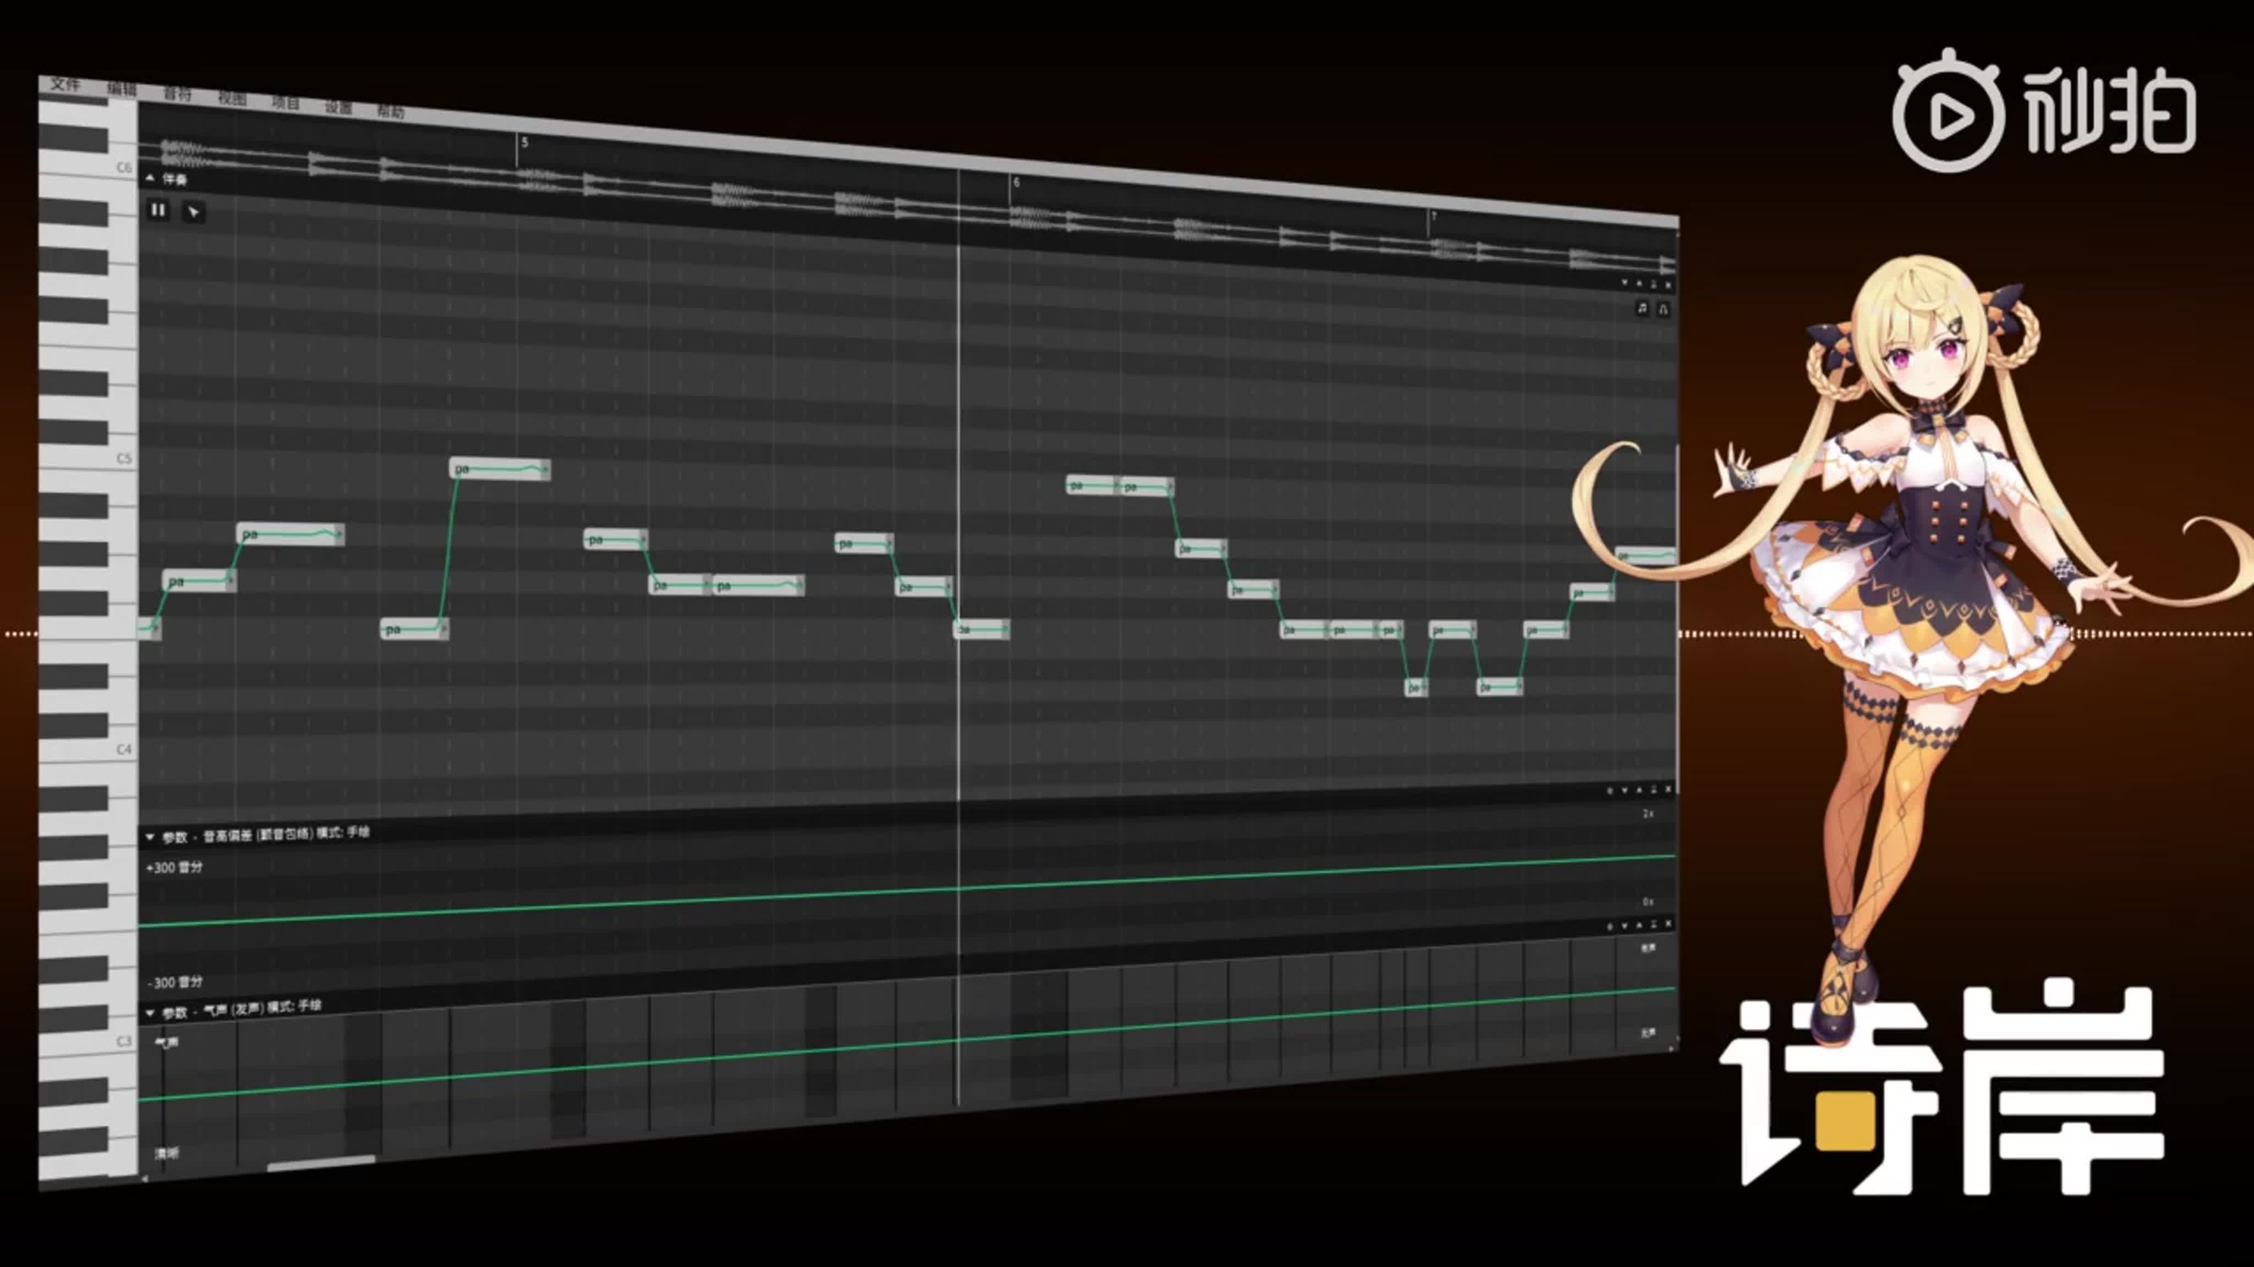The width and height of the screenshot is (2254, 1267).
Task: Select the pa note under the playhead
Action: point(981,630)
